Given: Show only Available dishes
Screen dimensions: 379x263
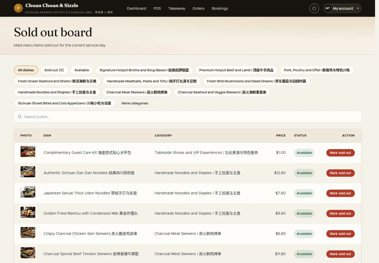Looking at the screenshot, I should 82,70.
